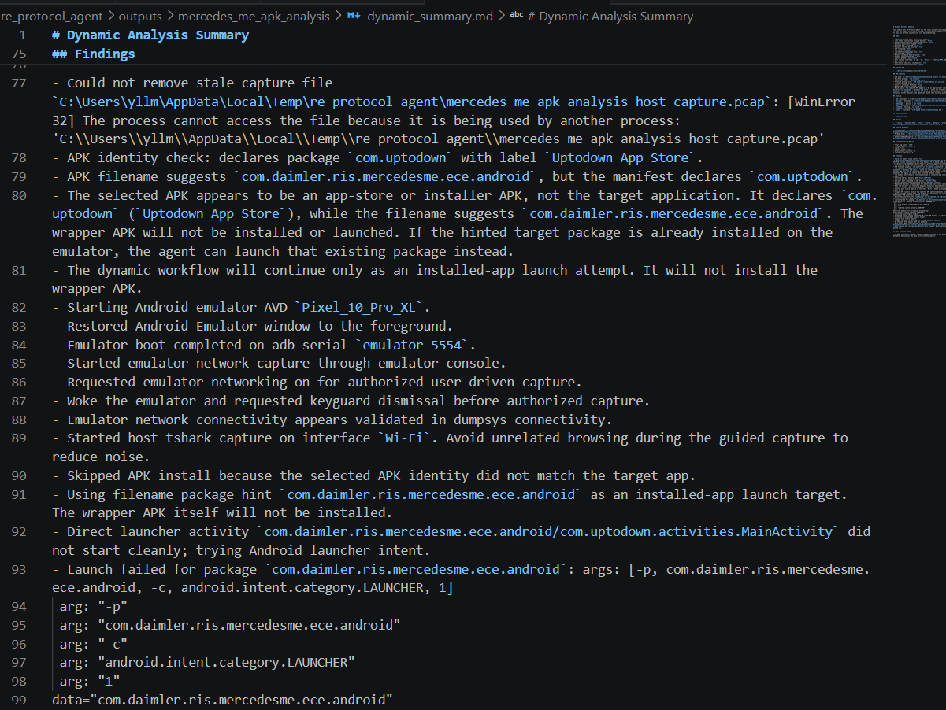
Task: Open '# Dynamic Analysis Summary' breadcrumb symbol
Action: click(612, 16)
